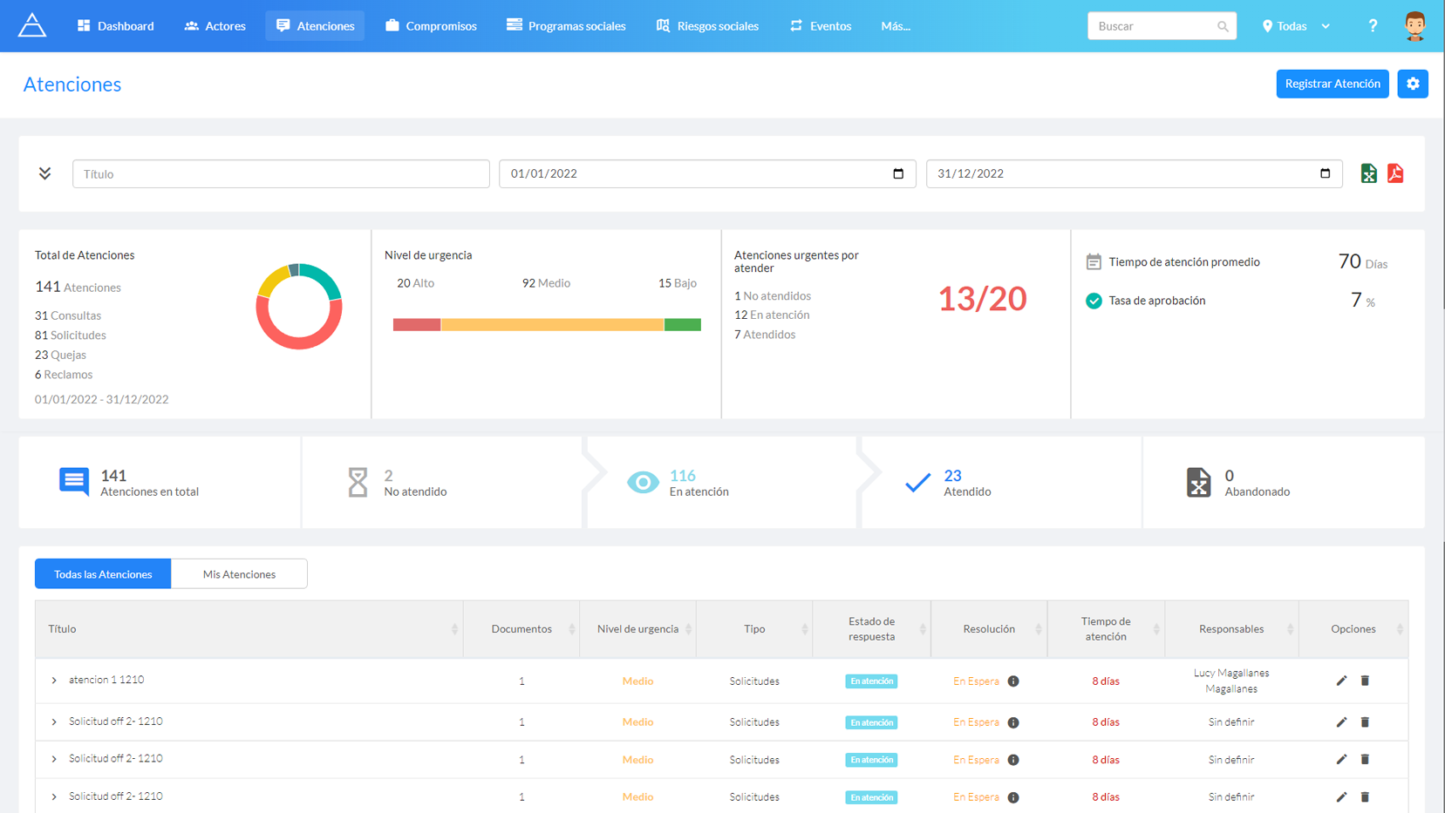
Task: Click the Atenciones en total chat icon
Action: click(x=74, y=482)
